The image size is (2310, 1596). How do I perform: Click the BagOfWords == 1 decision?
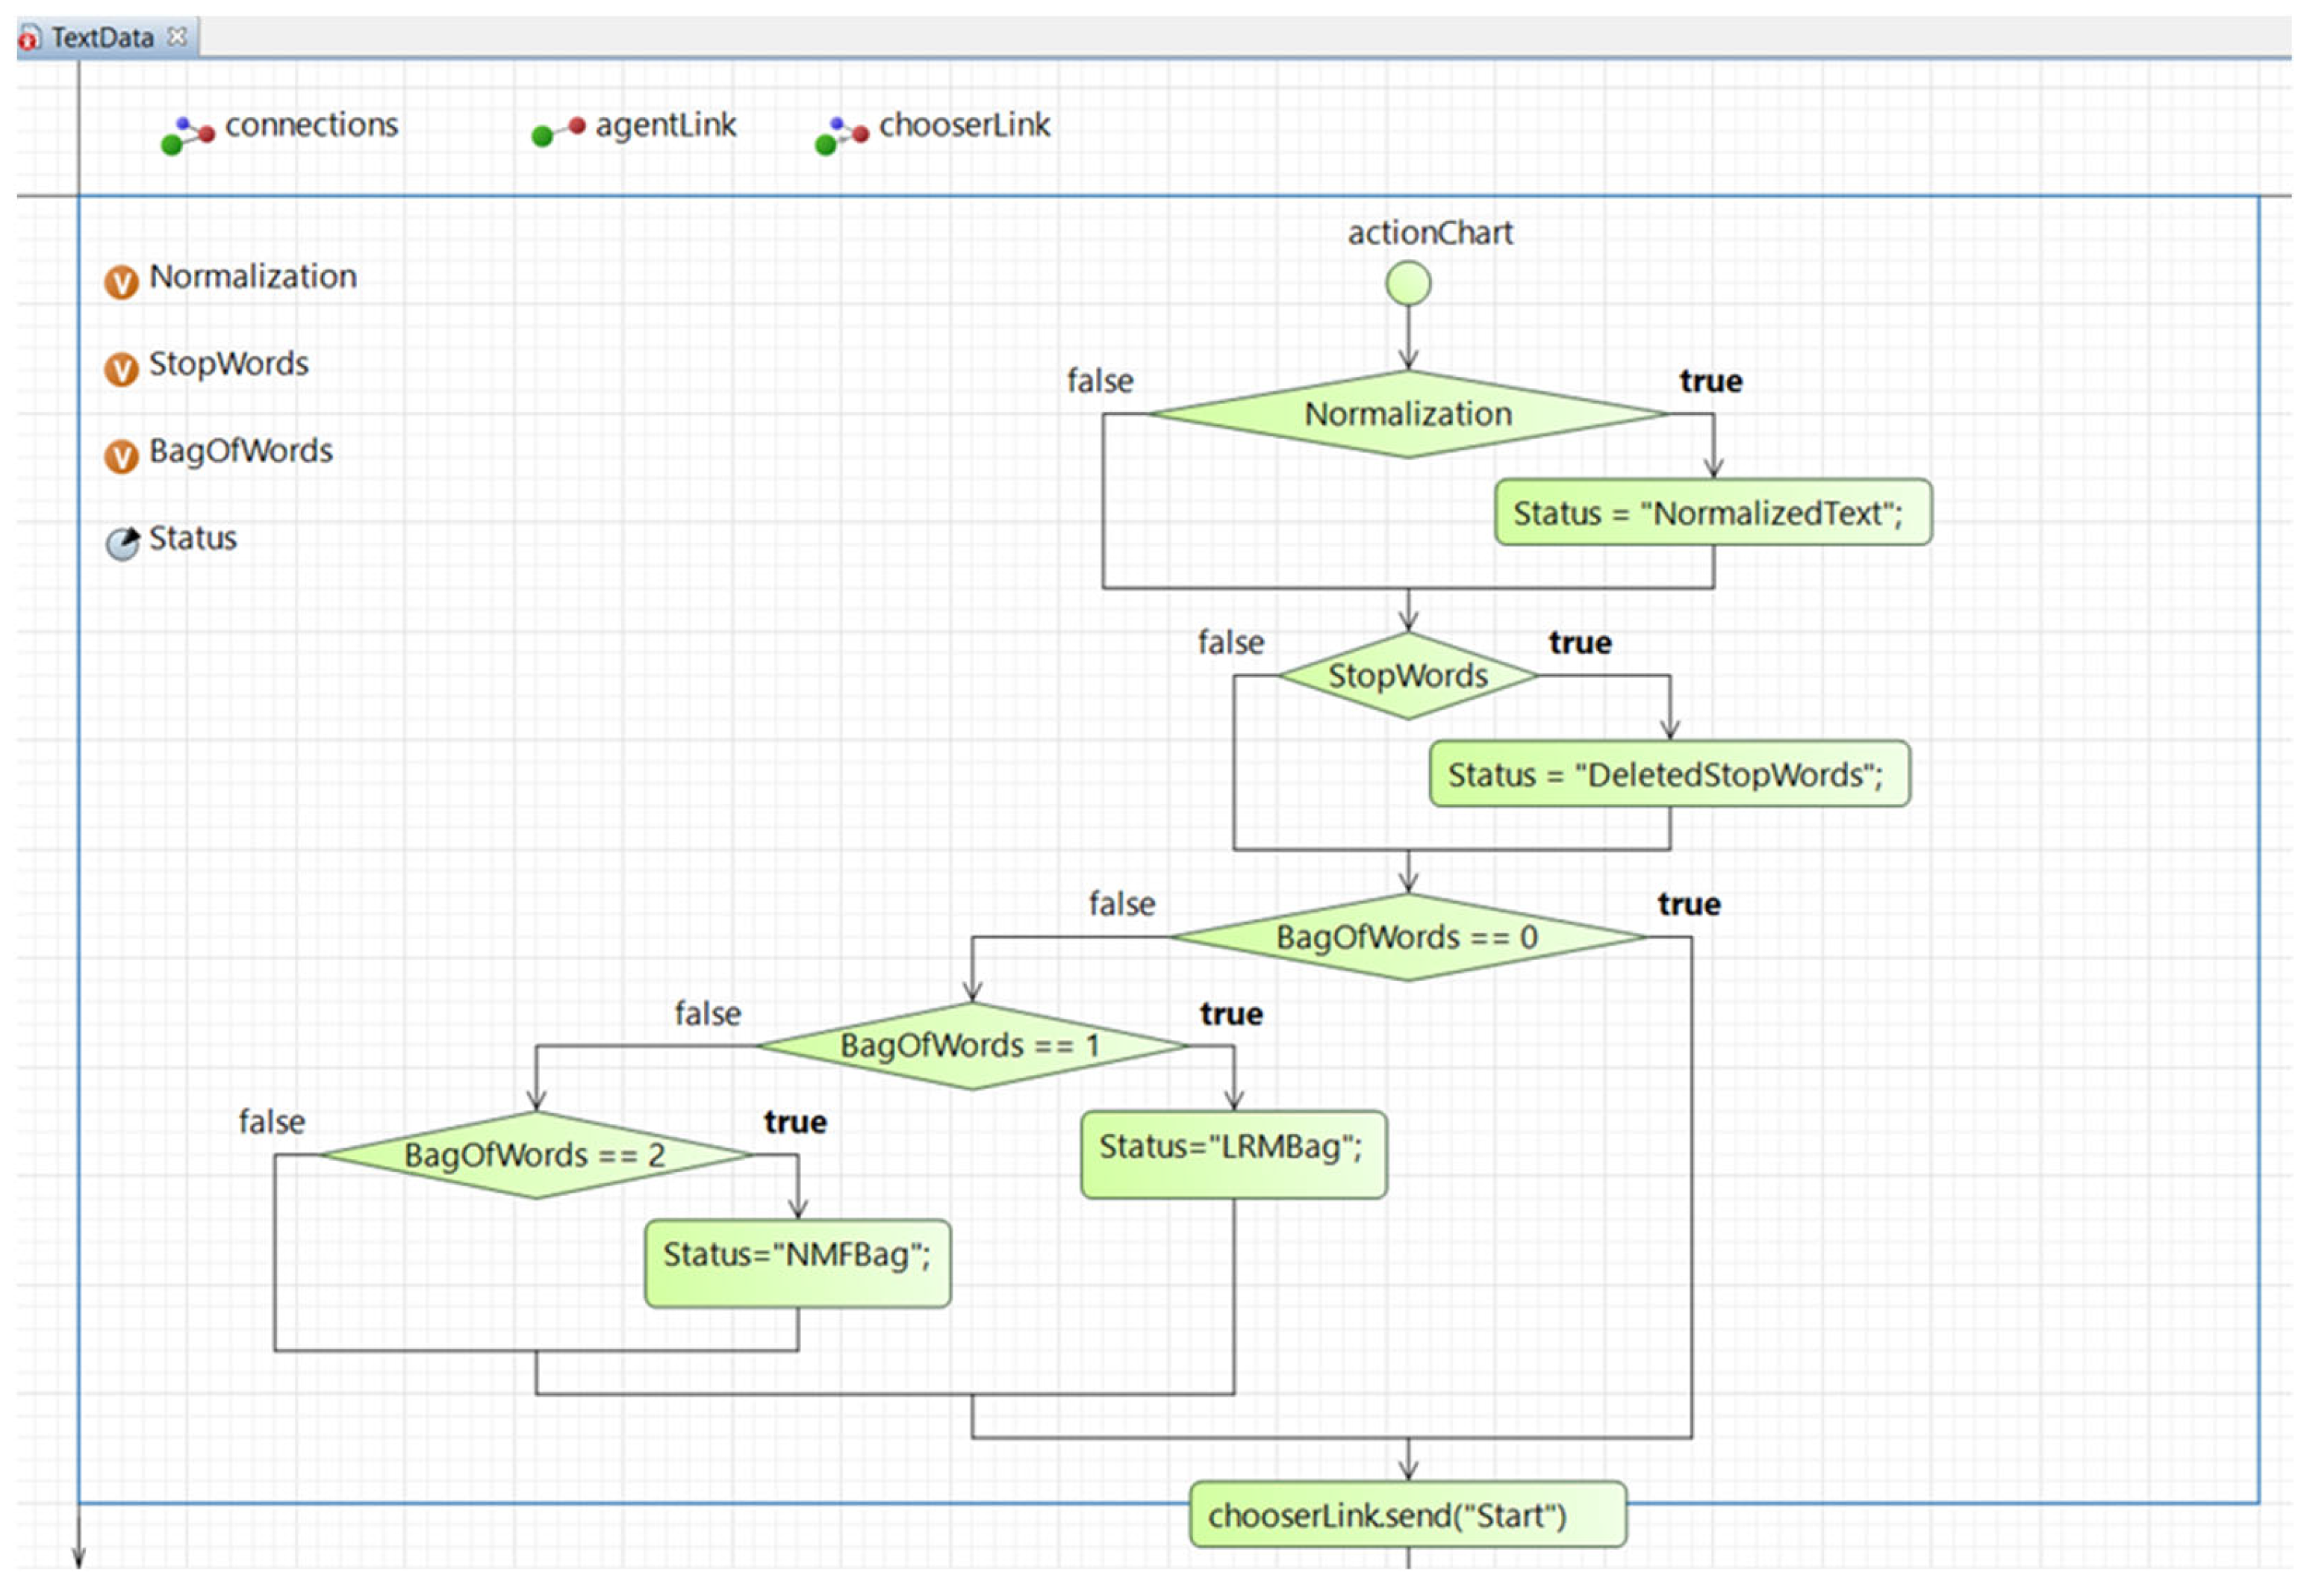coord(970,1046)
